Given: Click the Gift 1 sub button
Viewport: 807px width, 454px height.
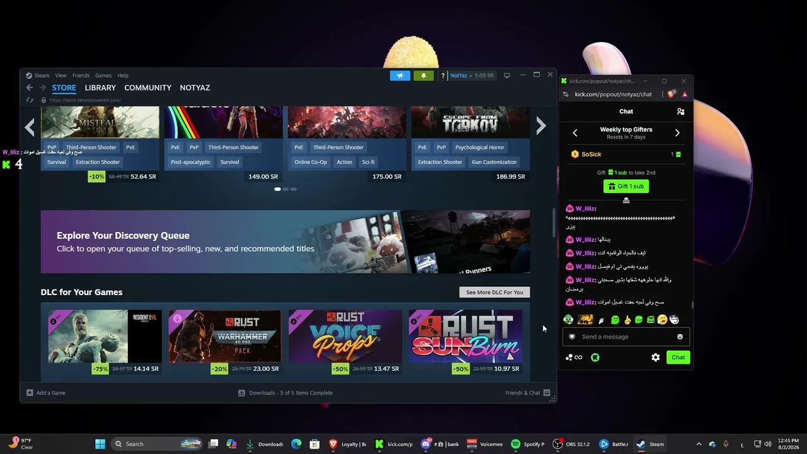Looking at the screenshot, I should coord(626,187).
